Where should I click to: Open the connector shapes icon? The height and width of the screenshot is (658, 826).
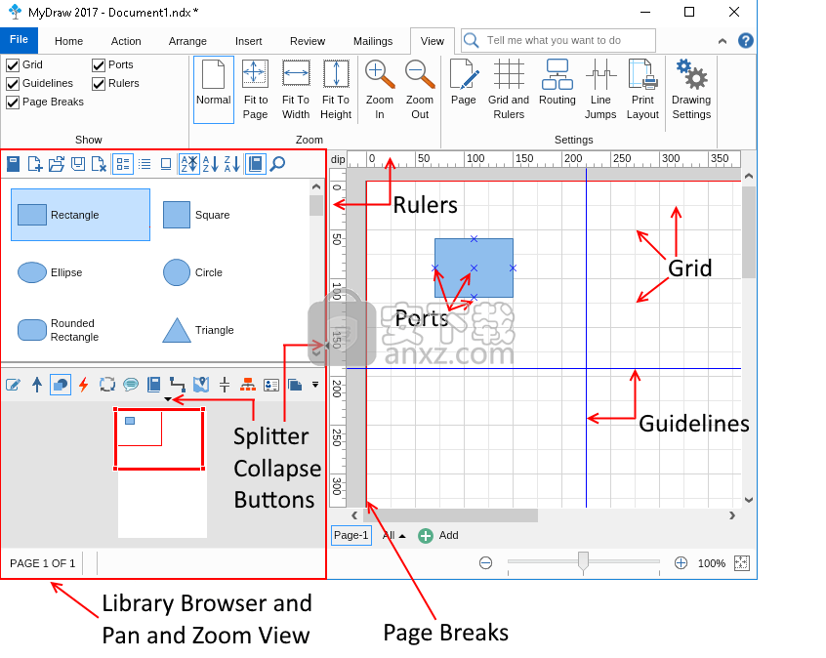point(178,385)
